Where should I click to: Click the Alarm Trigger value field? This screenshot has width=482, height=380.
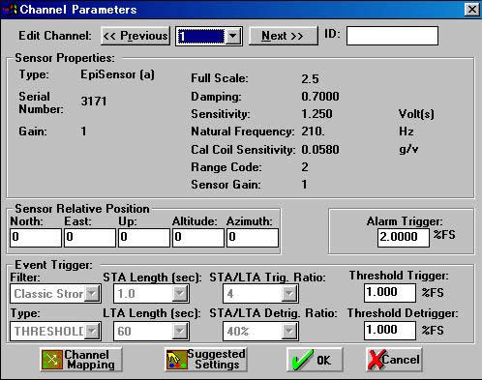pyautogui.click(x=404, y=238)
